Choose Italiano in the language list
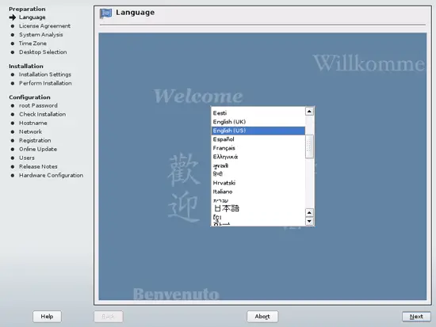Viewport: 436px width, 327px height. tap(258, 192)
